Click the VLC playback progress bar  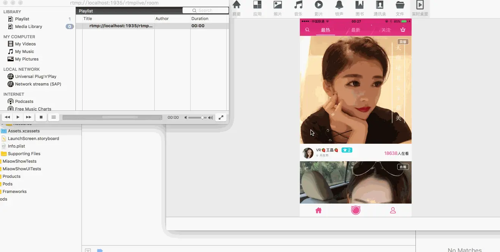112,118
